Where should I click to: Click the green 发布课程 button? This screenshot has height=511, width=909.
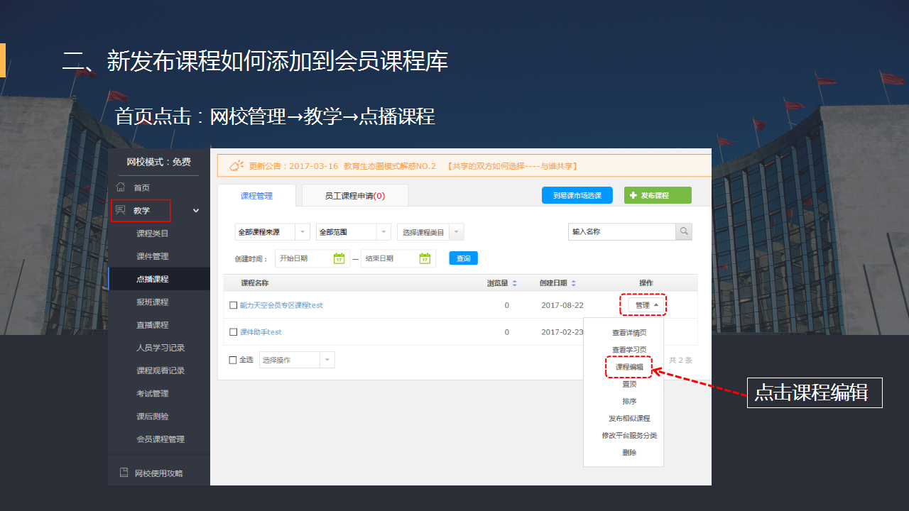[657, 195]
